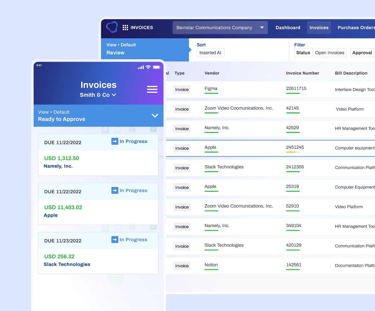Open Namely, Inc. vendor on mobile card
Viewport: 375px width, 311px height.
point(58,166)
